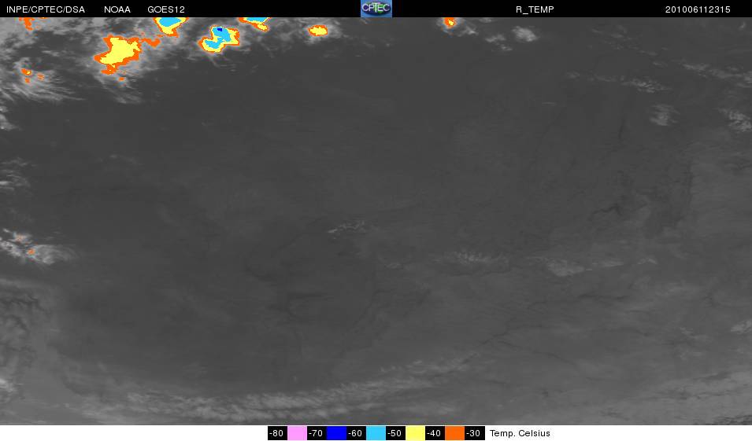Click the light blue legend color swatch
Image resolution: width=752 pixels, height=441 pixels.
[x=376, y=433]
